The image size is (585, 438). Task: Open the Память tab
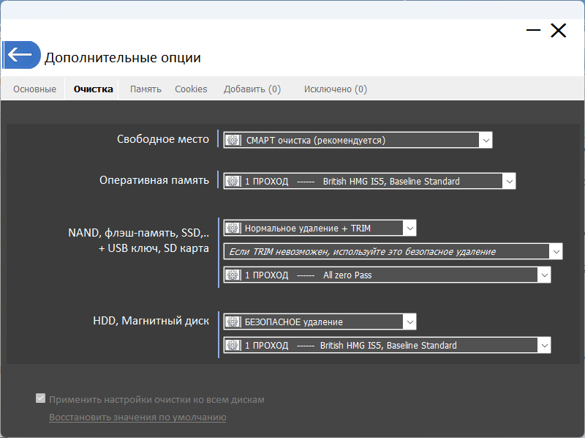pos(146,89)
